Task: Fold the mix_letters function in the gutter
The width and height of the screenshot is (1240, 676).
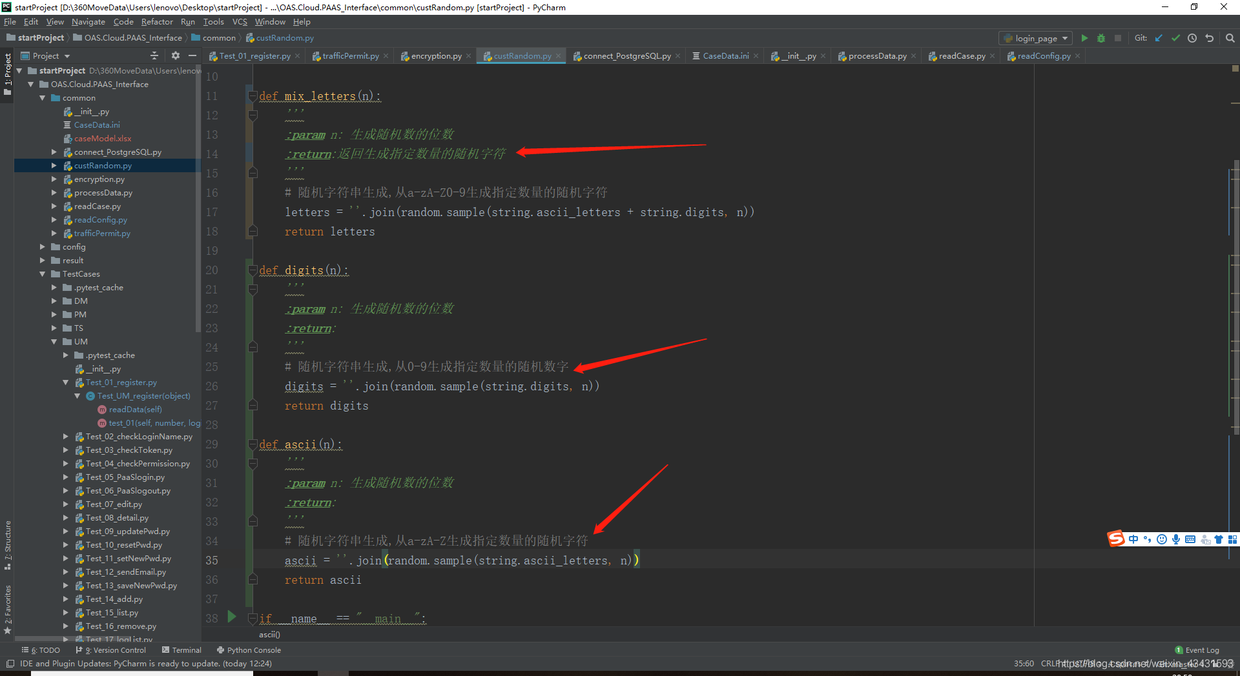Action: [x=253, y=96]
